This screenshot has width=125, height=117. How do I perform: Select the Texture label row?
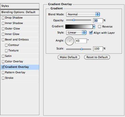coord(20,51)
